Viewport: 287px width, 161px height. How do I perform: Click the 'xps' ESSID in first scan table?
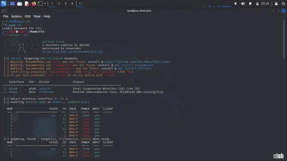click(53, 116)
